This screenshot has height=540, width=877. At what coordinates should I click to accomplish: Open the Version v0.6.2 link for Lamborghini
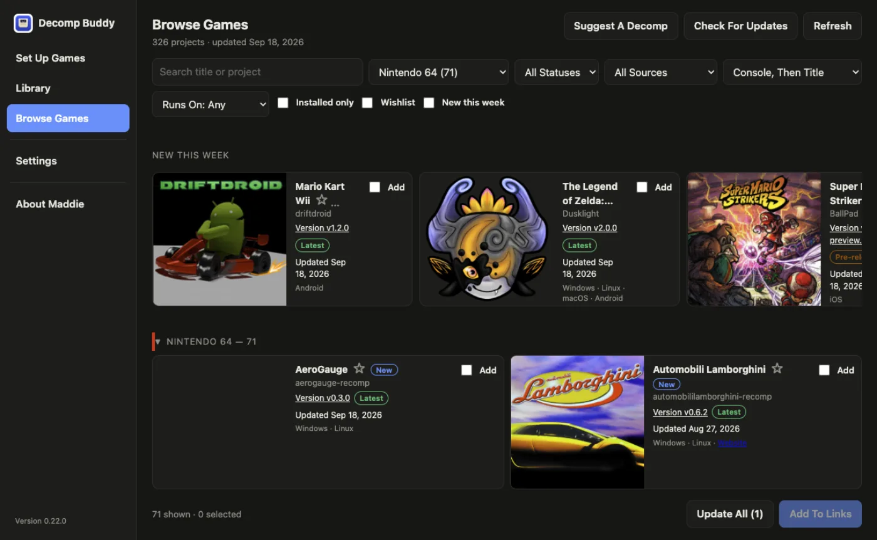[680, 412]
